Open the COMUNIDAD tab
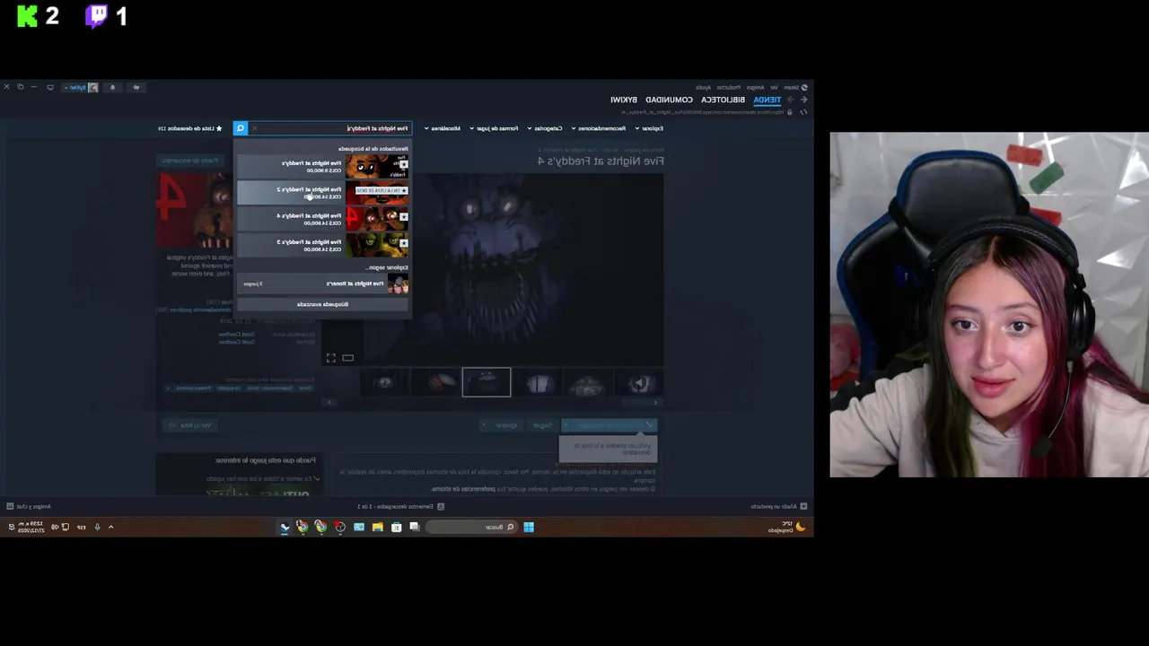Viewport: 1149px width, 646px height. tap(669, 100)
